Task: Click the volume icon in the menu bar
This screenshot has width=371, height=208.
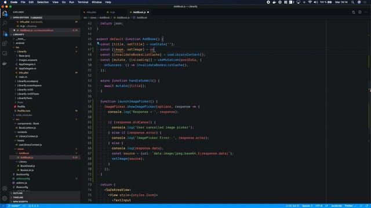Action: click(x=315, y=2)
